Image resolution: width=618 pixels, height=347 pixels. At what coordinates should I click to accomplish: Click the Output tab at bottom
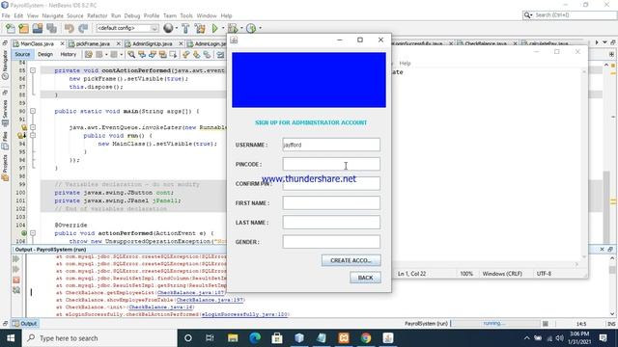[25, 324]
